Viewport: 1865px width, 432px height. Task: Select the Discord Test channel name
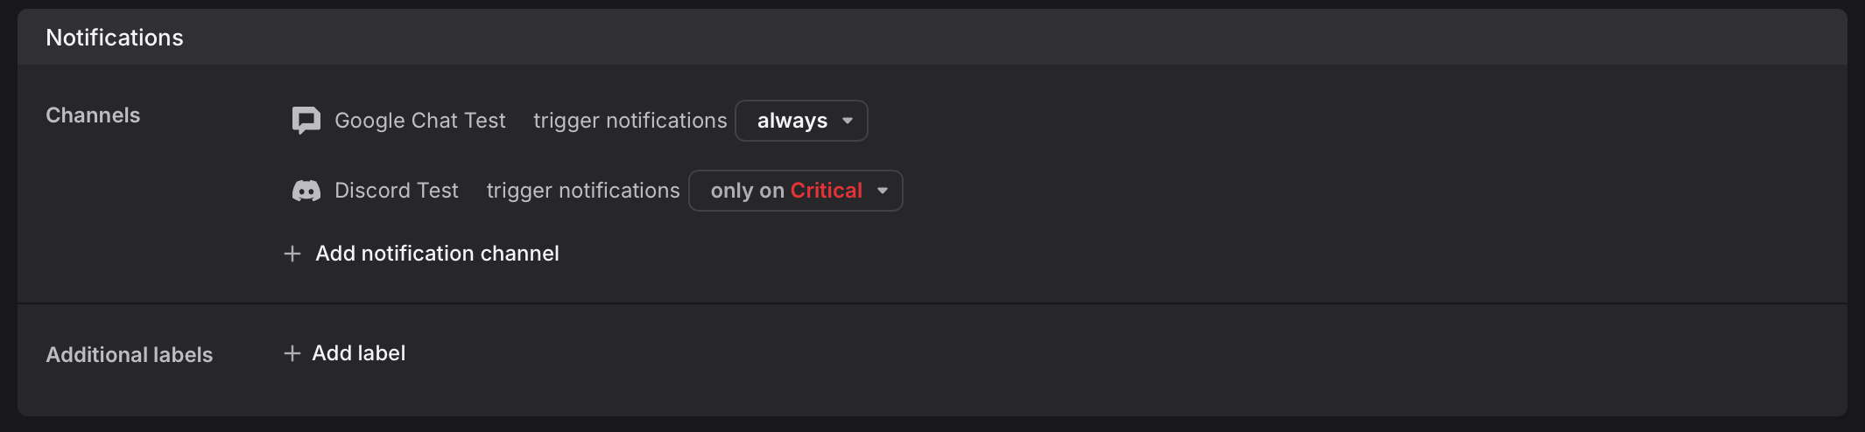[397, 191]
